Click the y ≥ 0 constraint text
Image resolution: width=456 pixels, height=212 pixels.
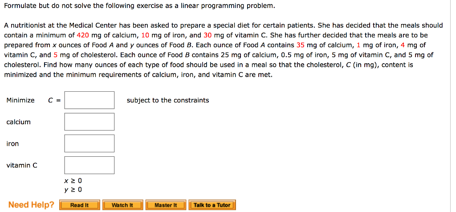[73, 190]
